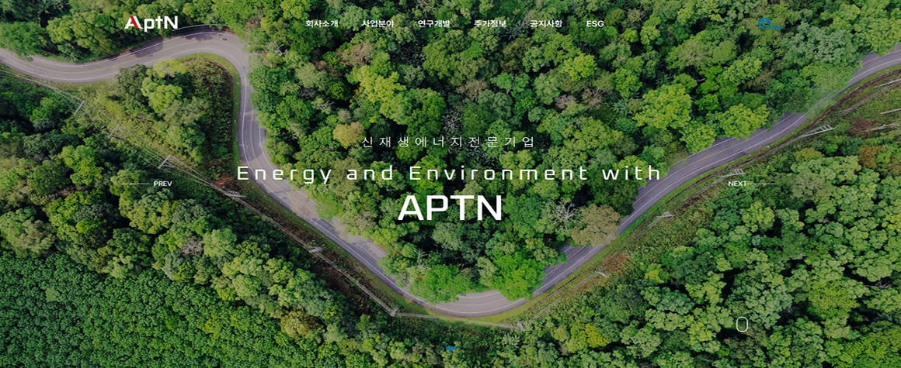Go to previous slide with PREV
Screen dimensions: 901x368
click(x=147, y=184)
